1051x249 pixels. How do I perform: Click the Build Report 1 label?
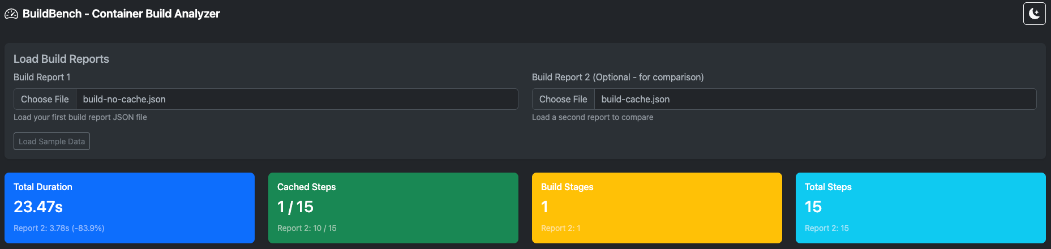[x=42, y=77]
